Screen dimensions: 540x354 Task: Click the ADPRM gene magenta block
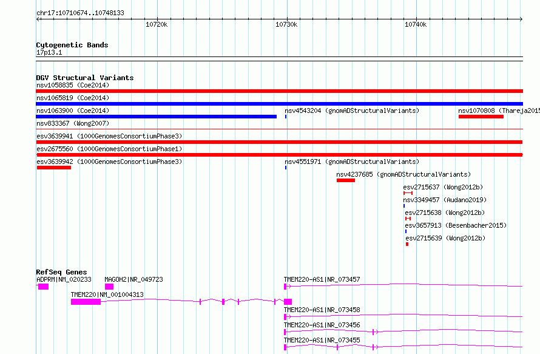(43, 287)
